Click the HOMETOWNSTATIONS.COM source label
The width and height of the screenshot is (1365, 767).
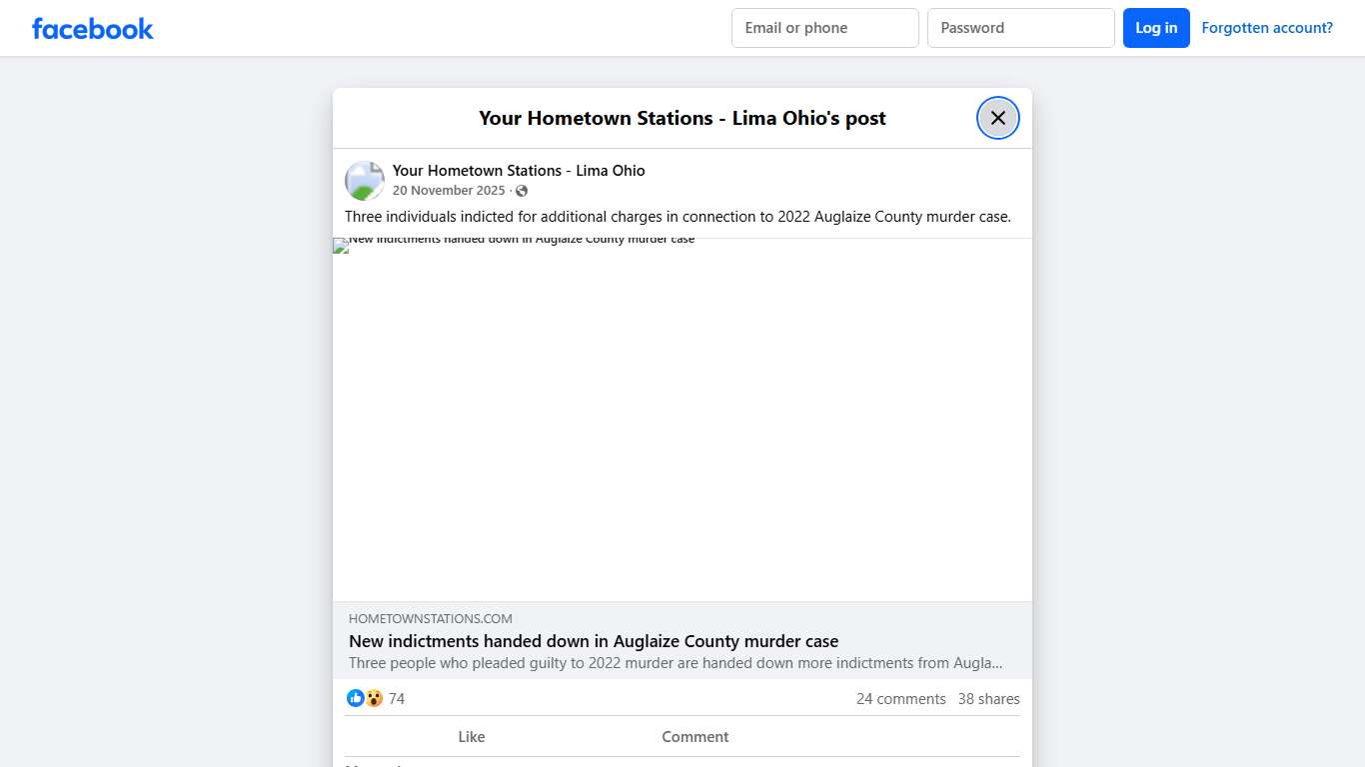pos(431,619)
